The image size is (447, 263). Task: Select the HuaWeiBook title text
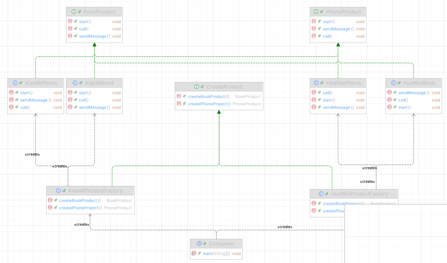419,83
